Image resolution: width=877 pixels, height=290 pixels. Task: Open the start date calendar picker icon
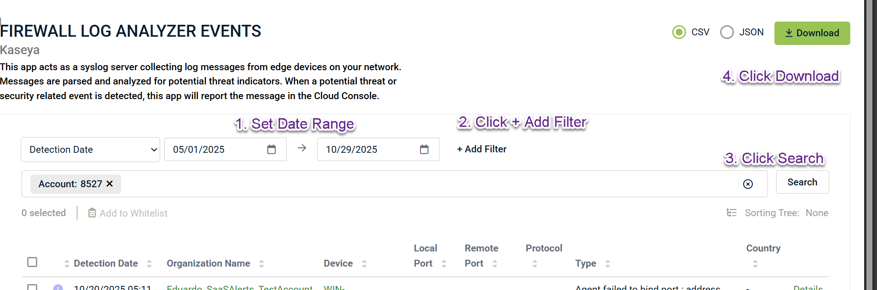271,150
